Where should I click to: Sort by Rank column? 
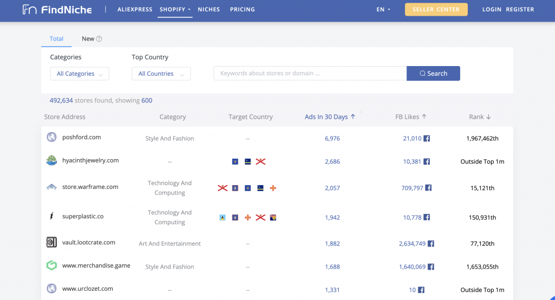[x=480, y=117]
